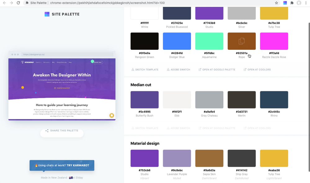
Task: Bookmark this page with the star icon
Action: pyautogui.click(x=276, y=3)
